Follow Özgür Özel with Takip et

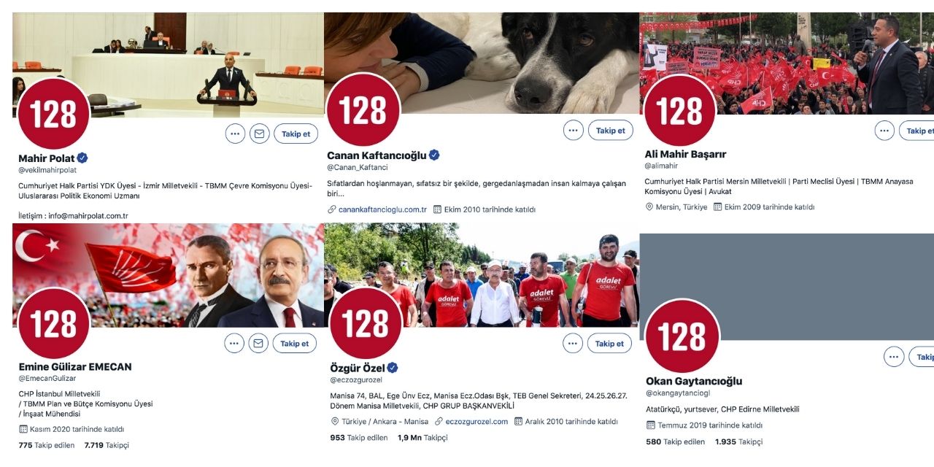pos(610,343)
